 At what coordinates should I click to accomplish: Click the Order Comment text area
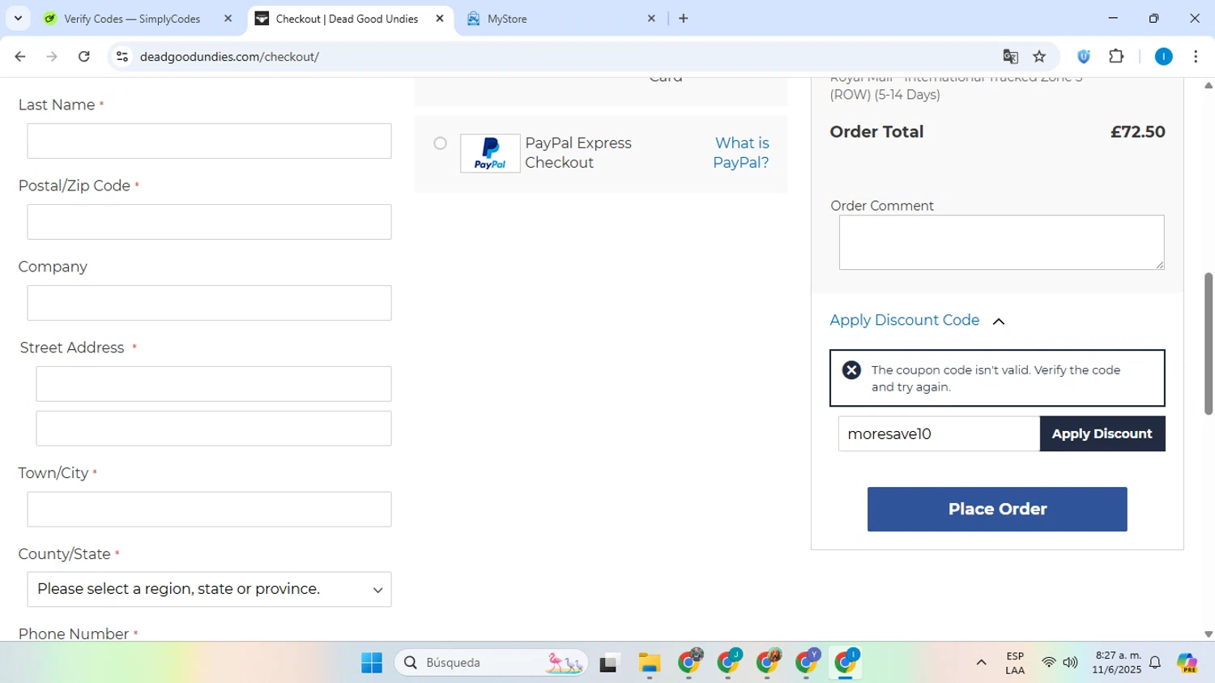[1002, 242]
